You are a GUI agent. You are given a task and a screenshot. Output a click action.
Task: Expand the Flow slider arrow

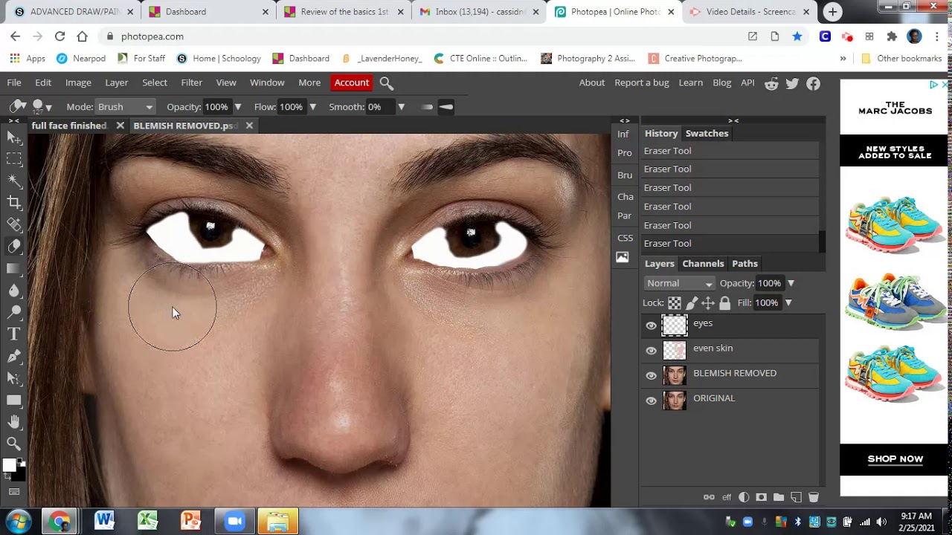click(x=312, y=107)
